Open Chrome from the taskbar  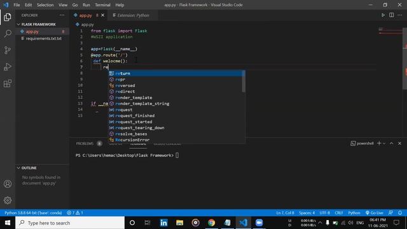[x=211, y=223]
